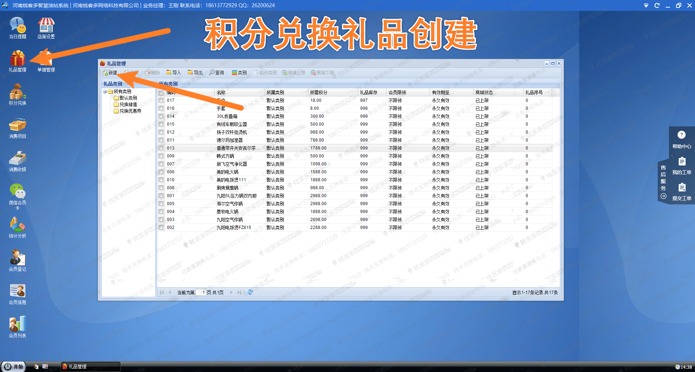Check the box for gift 014 30L折叠箱
The height and width of the screenshot is (372, 695).
coord(161,116)
